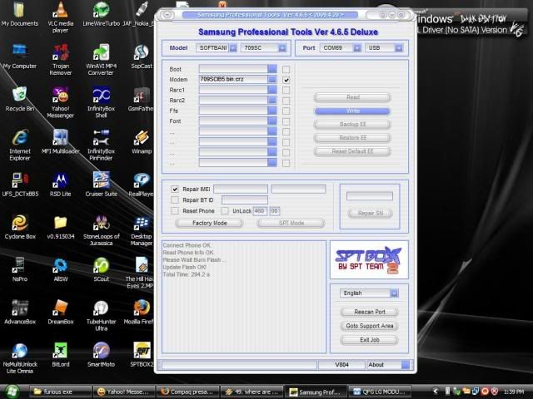The image size is (533, 399).
Task: Open the Windows Start button
Action: 12,392
